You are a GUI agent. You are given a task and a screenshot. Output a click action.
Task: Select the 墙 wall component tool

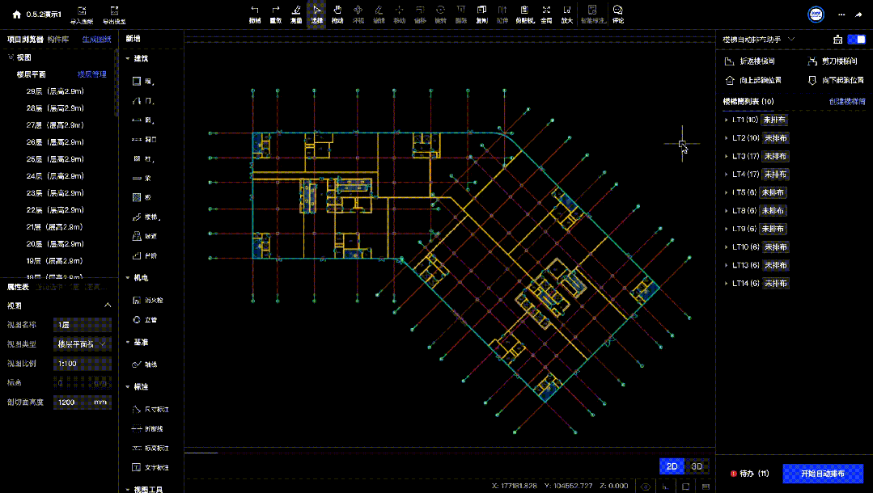click(142, 82)
